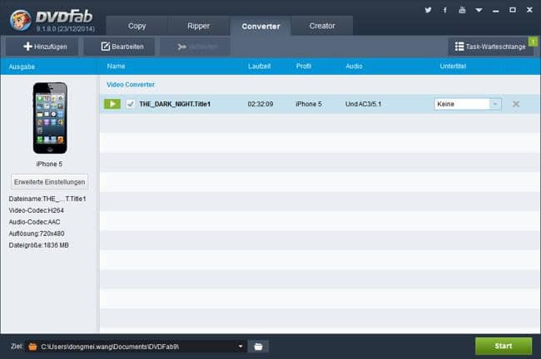Select the Converter tab

point(261,27)
